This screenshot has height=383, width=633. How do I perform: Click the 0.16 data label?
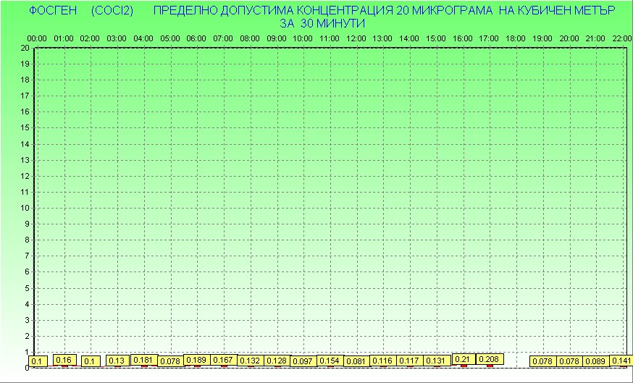64,360
